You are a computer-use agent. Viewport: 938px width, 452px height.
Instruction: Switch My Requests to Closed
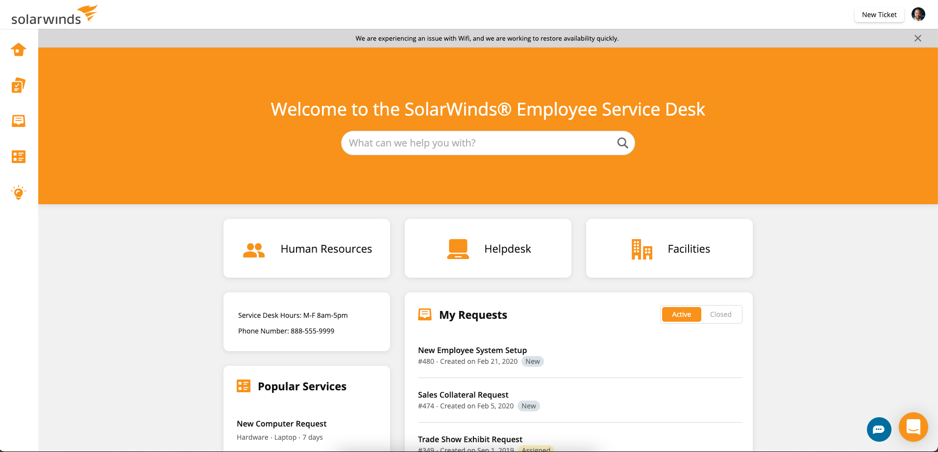coord(720,314)
